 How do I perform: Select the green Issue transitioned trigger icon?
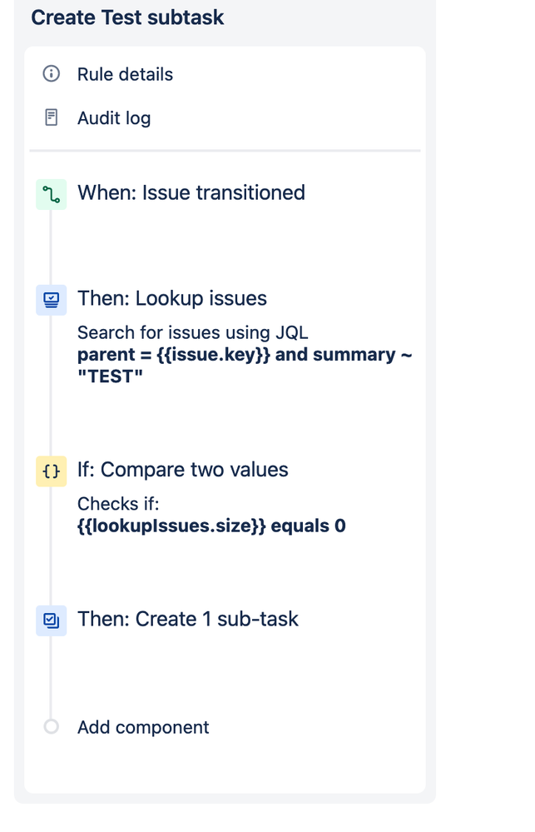pyautogui.click(x=51, y=194)
